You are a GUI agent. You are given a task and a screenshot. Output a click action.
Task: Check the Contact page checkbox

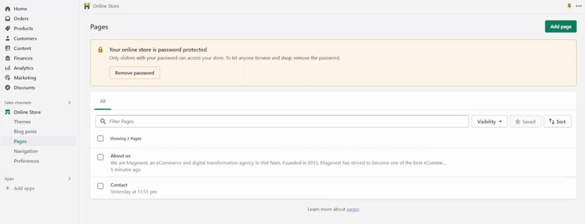tap(100, 186)
